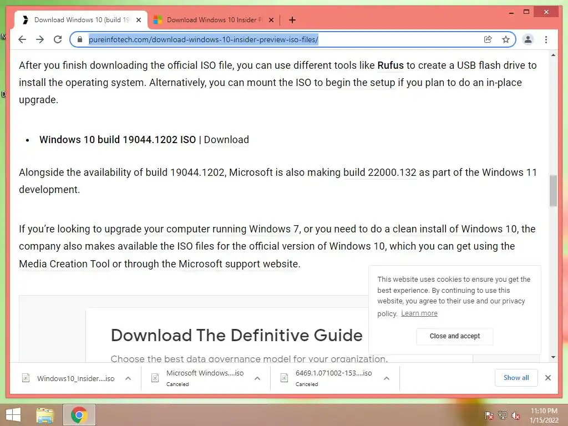Click the Microsoft Windows iso file icon

(x=155, y=378)
